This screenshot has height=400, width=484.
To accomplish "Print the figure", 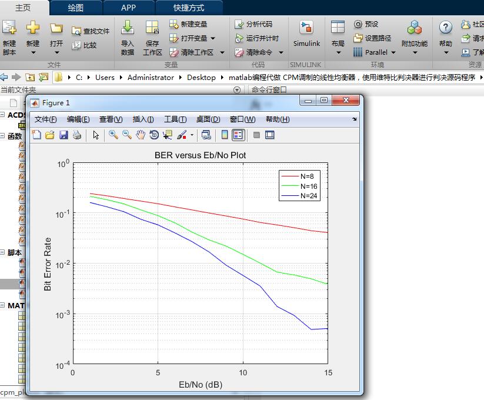I will [x=77, y=135].
